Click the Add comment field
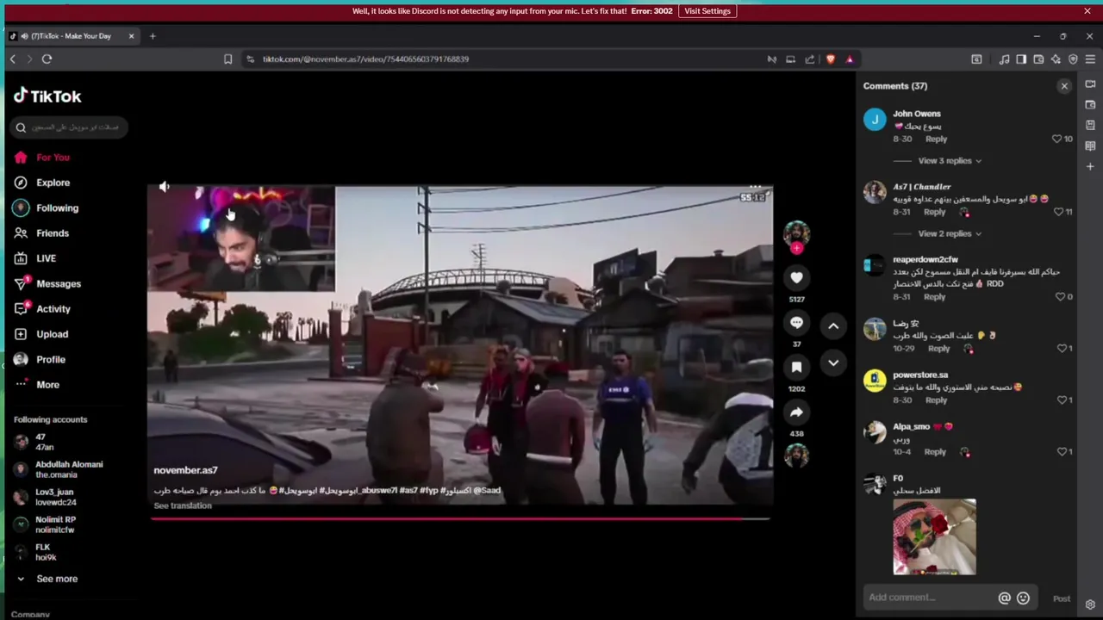This screenshot has width=1103, height=620. 929,598
